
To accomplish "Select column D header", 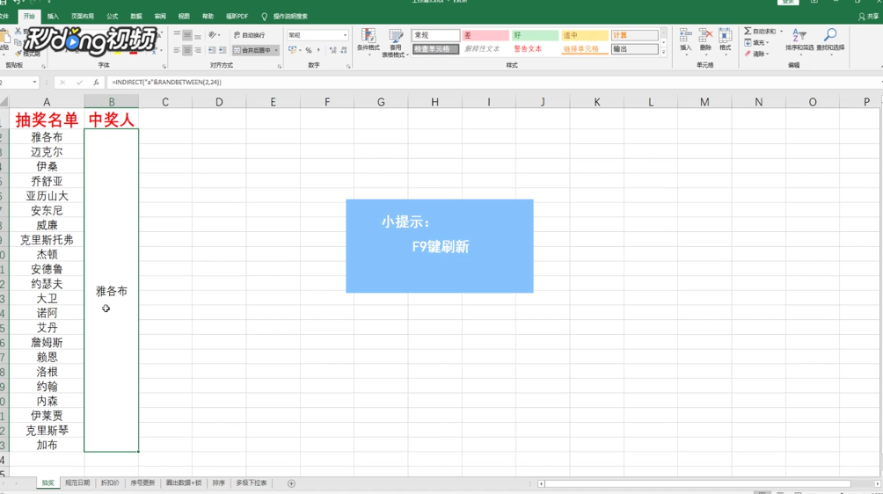I will (x=219, y=102).
